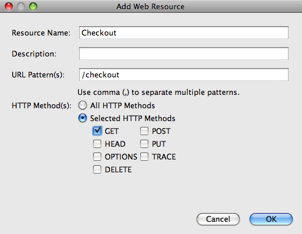This screenshot has width=302, height=234.
Task: Close the window using the red button
Action: click(x=9, y=6)
